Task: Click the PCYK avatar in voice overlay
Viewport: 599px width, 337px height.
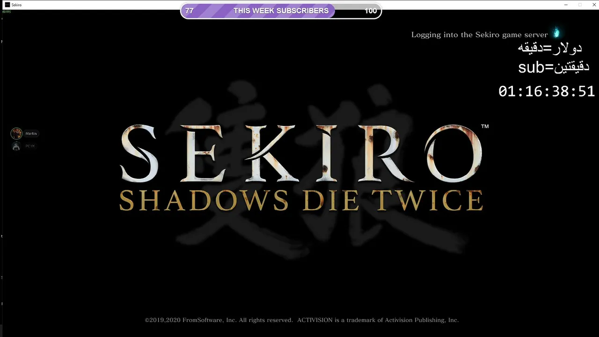Action: [x=16, y=146]
